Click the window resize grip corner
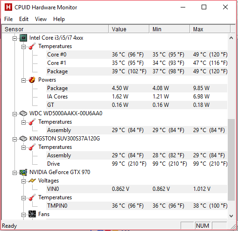The image size is (238, 231). (233, 226)
